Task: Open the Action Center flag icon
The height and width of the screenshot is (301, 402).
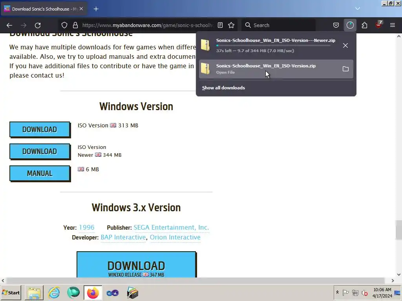Action: pyautogui.click(x=345, y=292)
